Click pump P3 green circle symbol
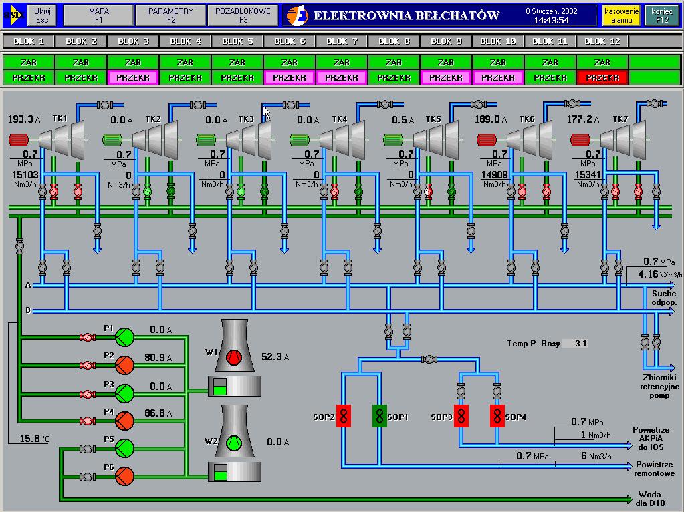Screen dimensions: 684x512 pos(125,393)
